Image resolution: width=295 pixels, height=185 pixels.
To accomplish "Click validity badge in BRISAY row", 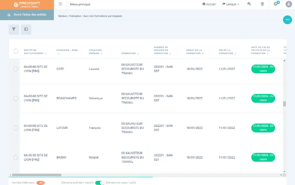I will [263, 157].
